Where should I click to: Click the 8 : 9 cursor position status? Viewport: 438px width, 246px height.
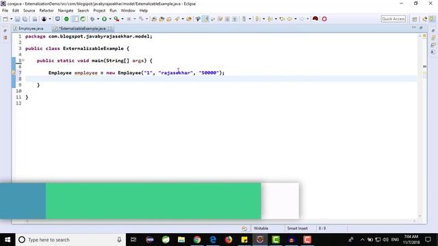pyautogui.click(x=322, y=228)
